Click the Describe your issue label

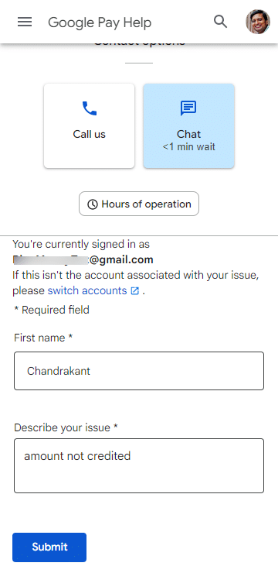pos(66,427)
